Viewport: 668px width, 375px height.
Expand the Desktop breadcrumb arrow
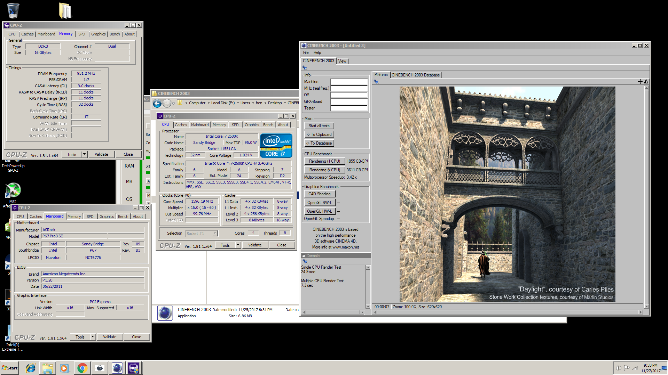[285, 103]
